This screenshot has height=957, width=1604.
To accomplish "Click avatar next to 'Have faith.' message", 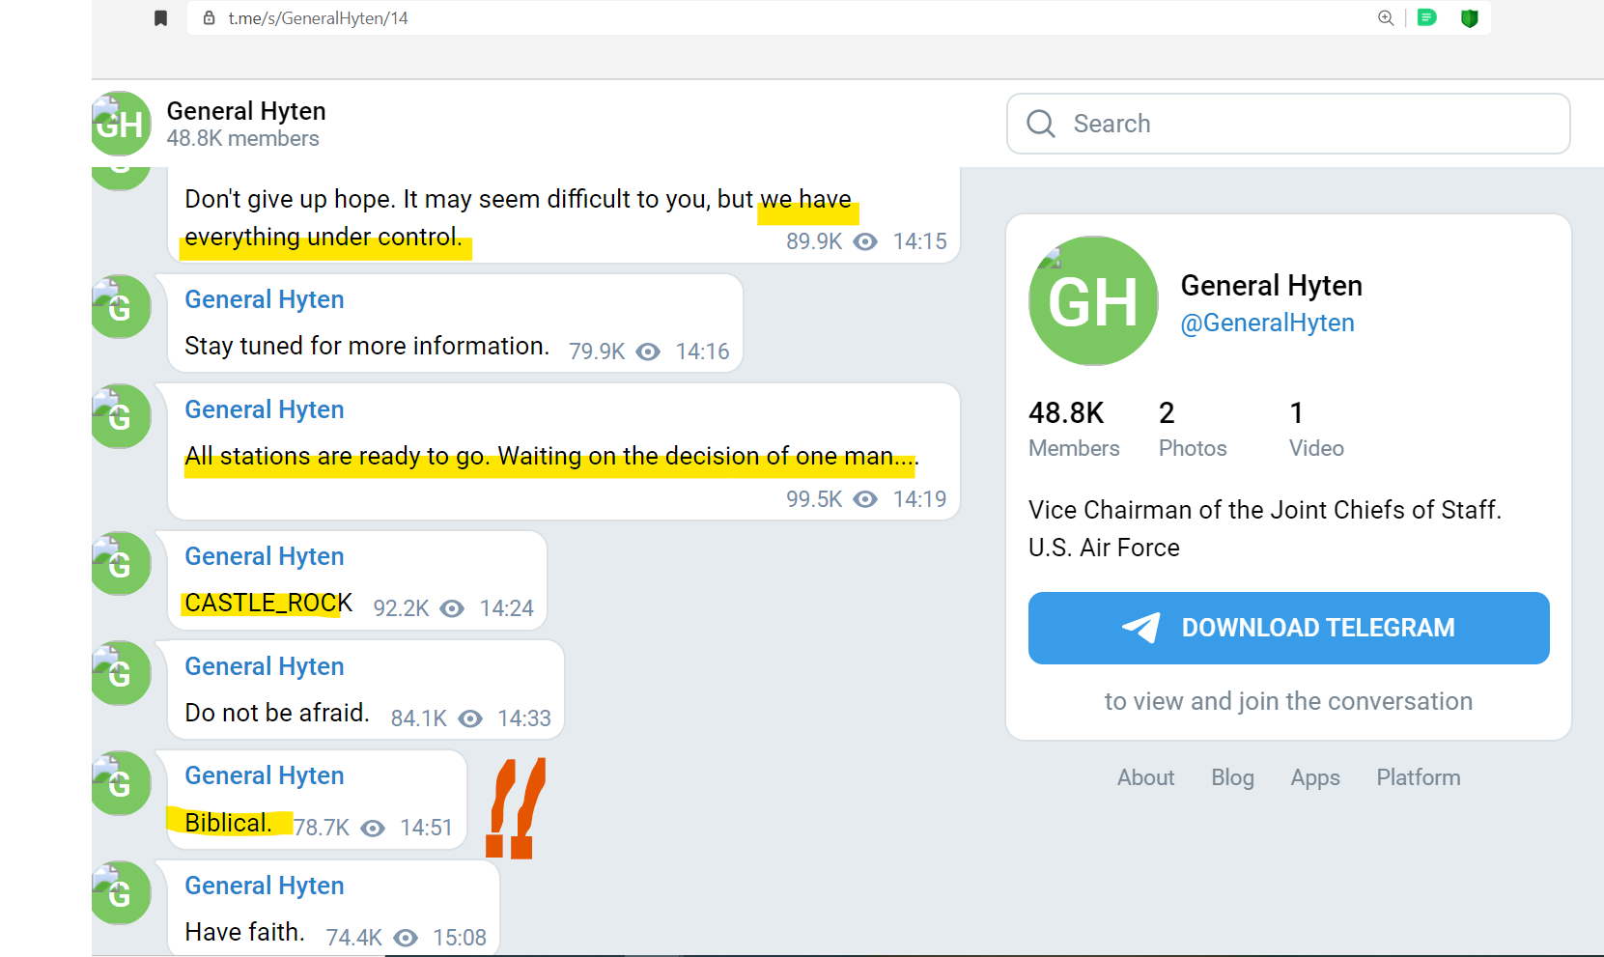I will pos(121,892).
